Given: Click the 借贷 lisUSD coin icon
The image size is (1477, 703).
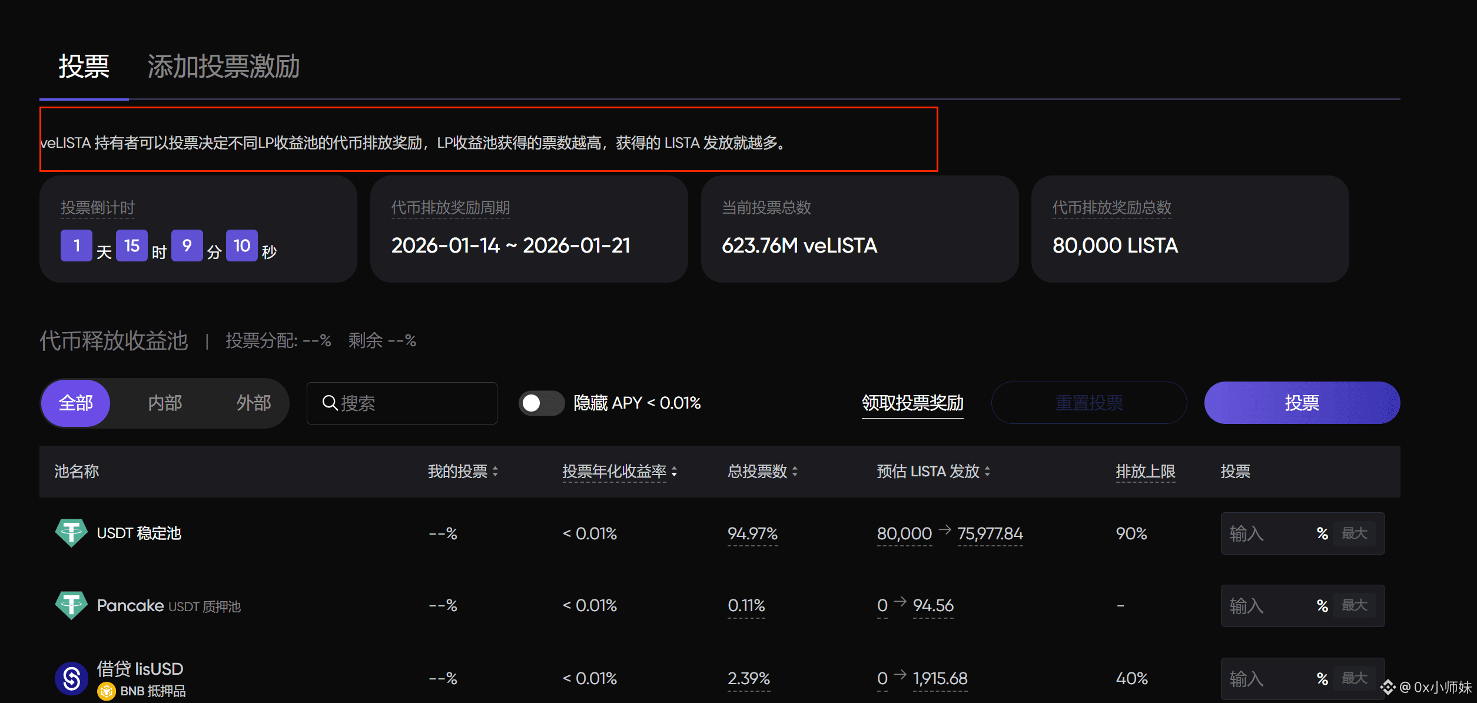Looking at the screenshot, I should point(71,678).
